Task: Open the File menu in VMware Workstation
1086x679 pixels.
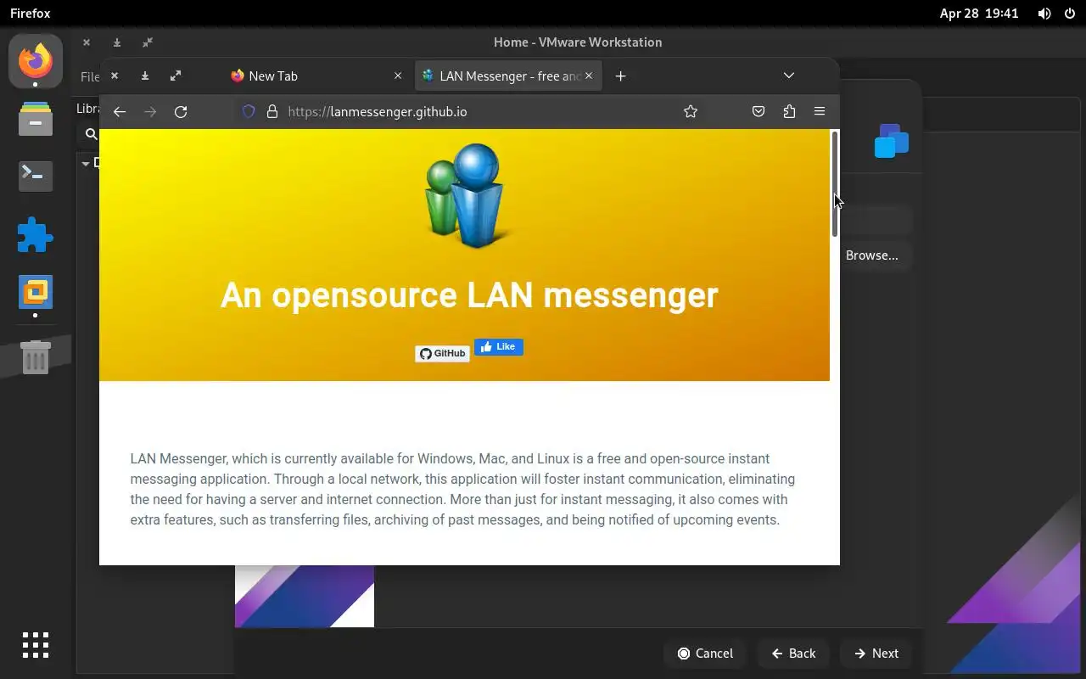Action: pyautogui.click(x=89, y=76)
